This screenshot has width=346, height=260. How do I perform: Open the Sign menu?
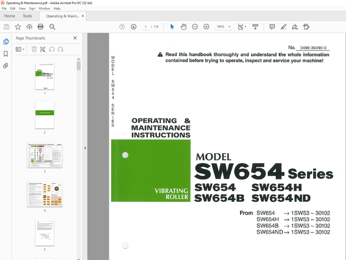32,8
